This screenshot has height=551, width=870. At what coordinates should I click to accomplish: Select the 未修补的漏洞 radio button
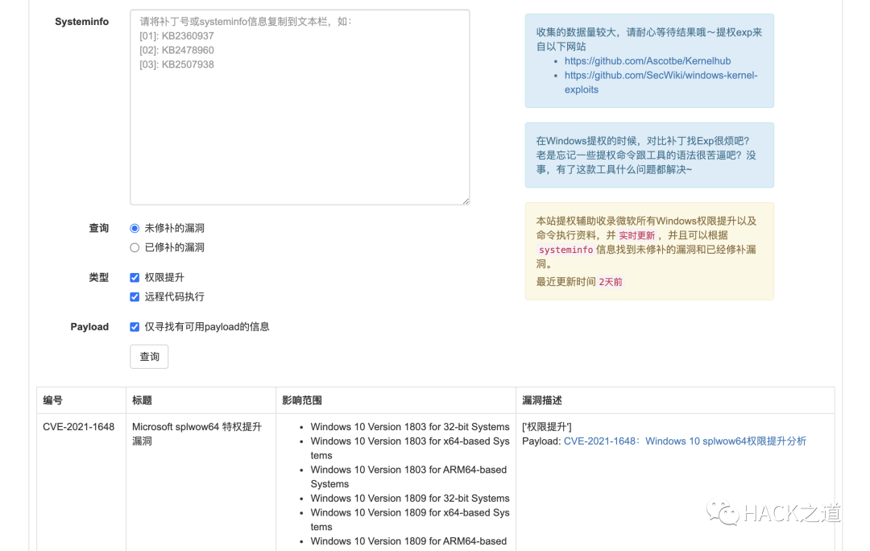tap(135, 228)
